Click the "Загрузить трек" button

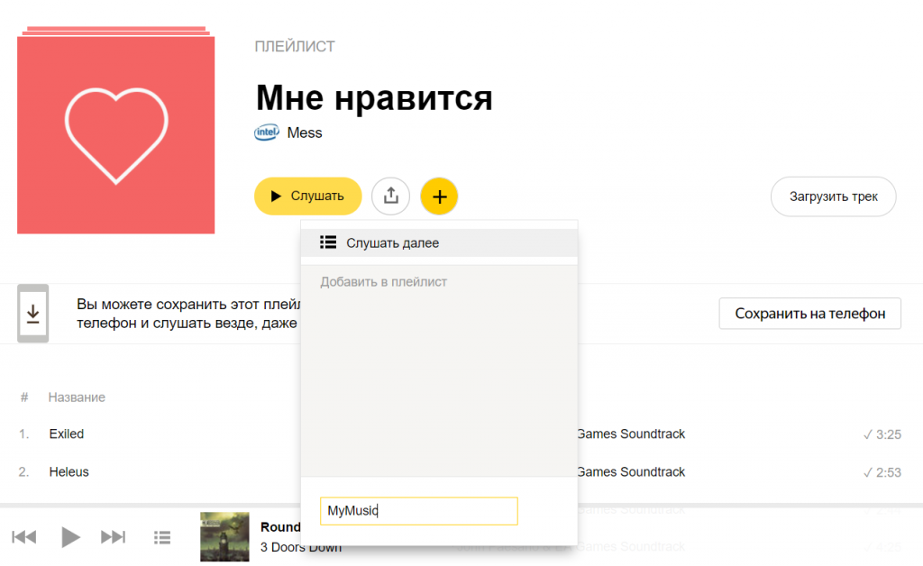point(833,196)
